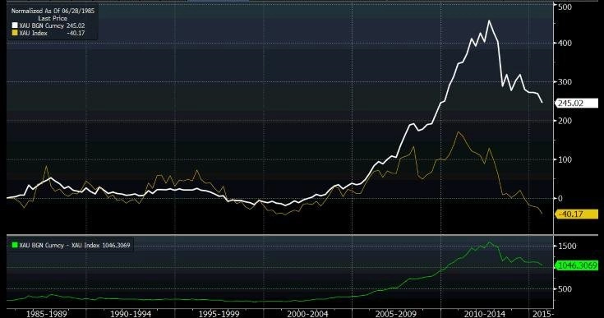Click the 400 y-axis label
Screen dimensions: 604x318
point(565,43)
